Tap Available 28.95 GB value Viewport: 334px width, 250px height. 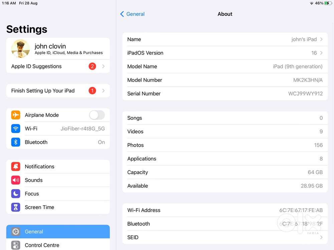pos(312,186)
